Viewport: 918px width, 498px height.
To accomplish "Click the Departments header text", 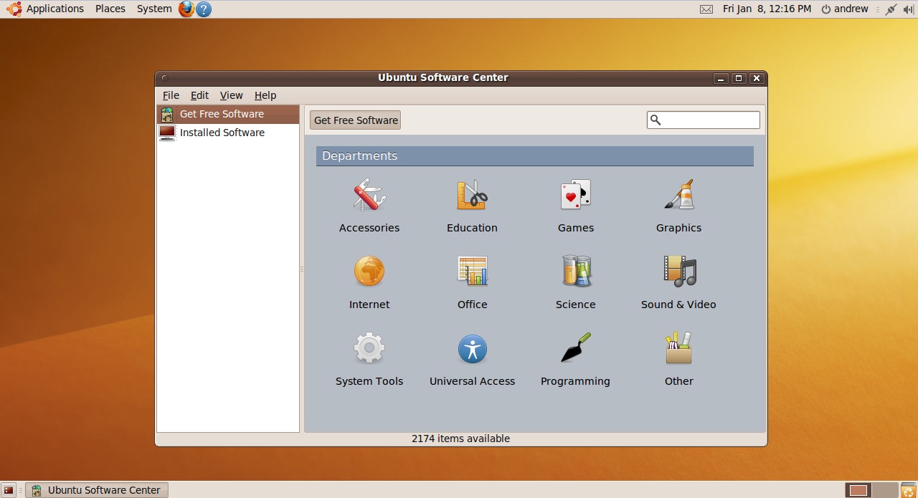I will [x=359, y=156].
